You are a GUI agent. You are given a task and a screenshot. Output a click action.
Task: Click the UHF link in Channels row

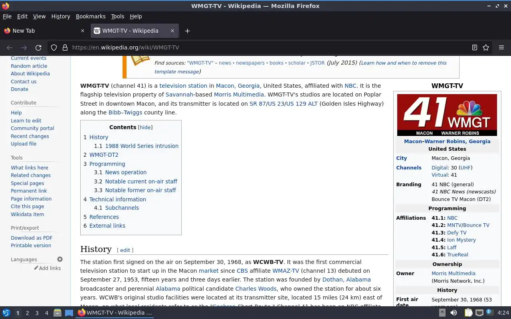465,168
